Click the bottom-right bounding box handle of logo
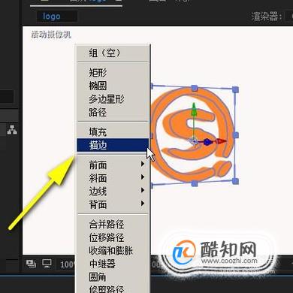Viewport: 293px width, 293px height. click(x=235, y=181)
